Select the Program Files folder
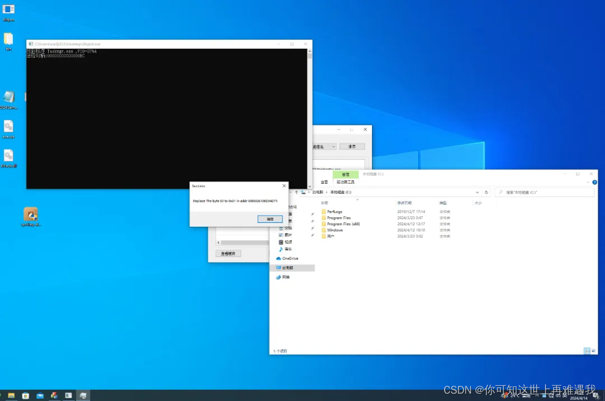605x401 pixels. pyautogui.click(x=336, y=218)
